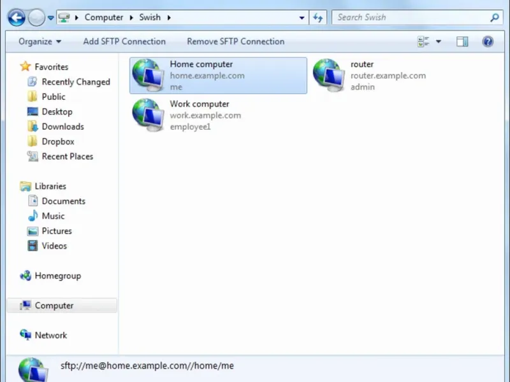Select Network in navigation pane

pos(51,336)
